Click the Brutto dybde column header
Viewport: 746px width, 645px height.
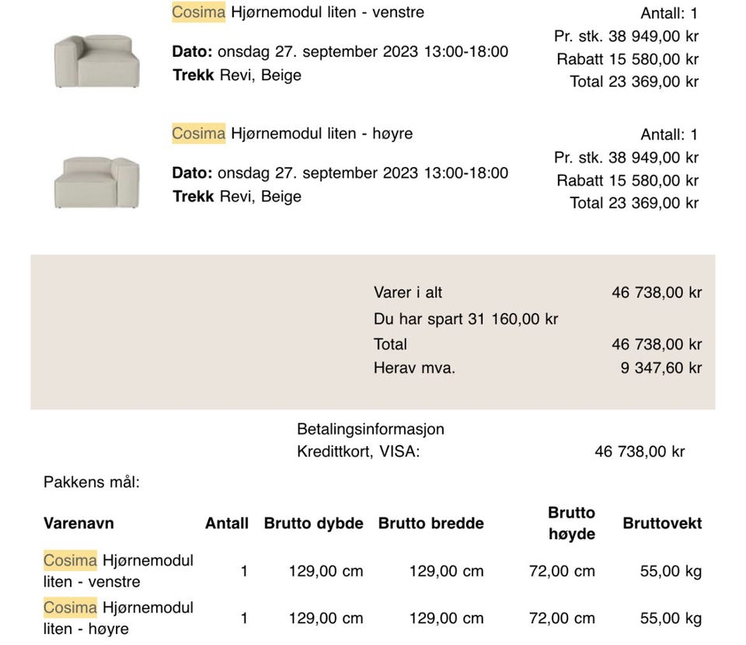[x=313, y=523]
